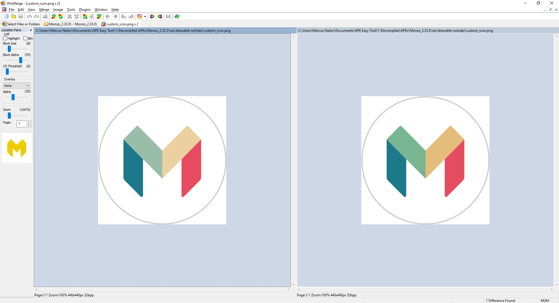Click the CD Threshold slider handle
Screen dimensions: 559x303
tap(7, 71)
